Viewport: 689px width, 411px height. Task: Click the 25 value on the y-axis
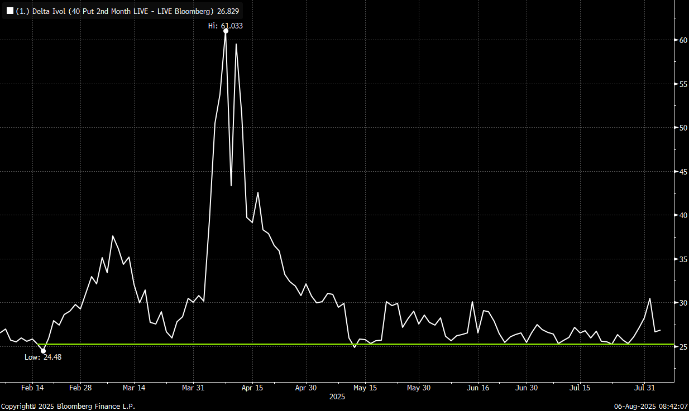683,347
